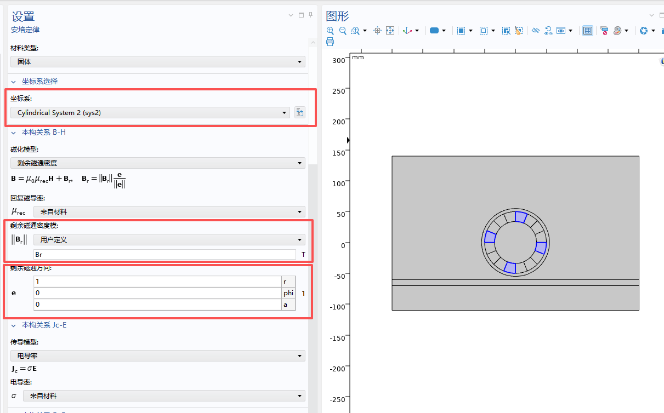Click the Br input field

164,255
